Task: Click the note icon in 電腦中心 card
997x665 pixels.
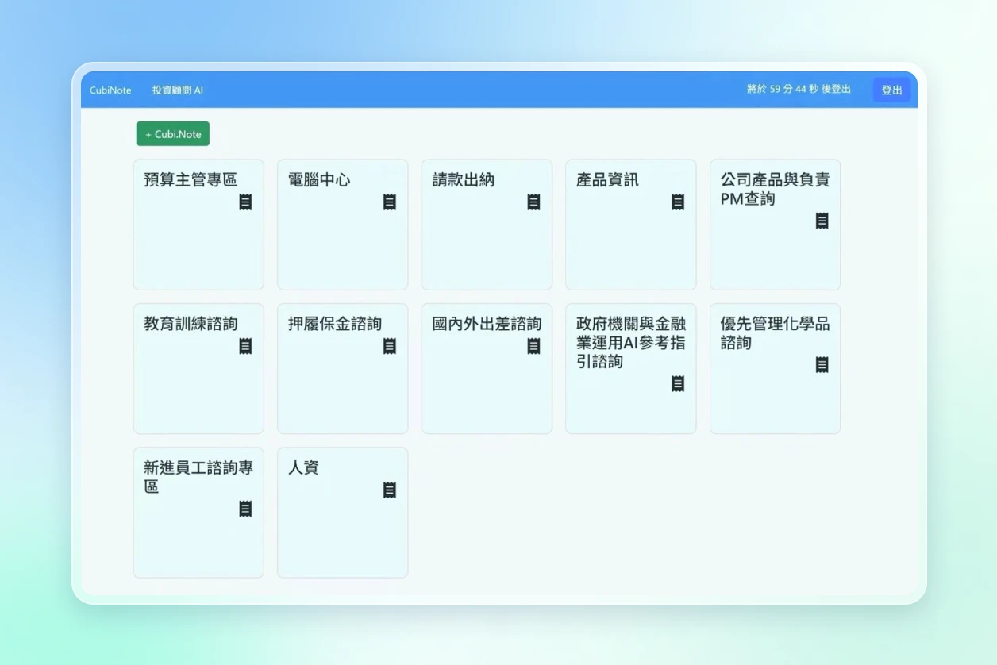Action: (x=390, y=202)
